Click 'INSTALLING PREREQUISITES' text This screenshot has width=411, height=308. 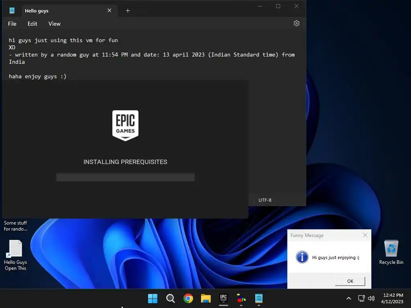coord(125,162)
